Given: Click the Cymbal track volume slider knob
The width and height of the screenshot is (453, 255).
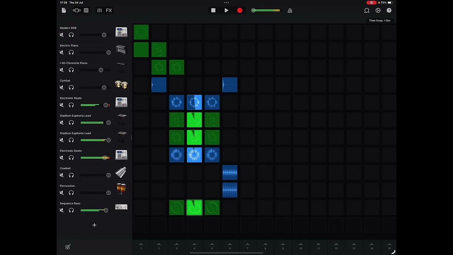Looking at the screenshot, I should click(104, 87).
